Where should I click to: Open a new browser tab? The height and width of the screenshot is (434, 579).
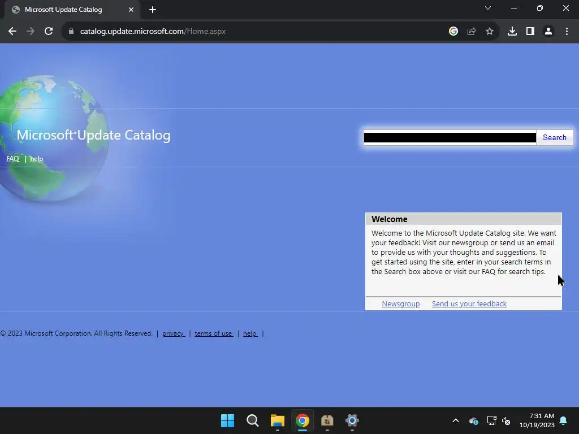[x=153, y=10]
